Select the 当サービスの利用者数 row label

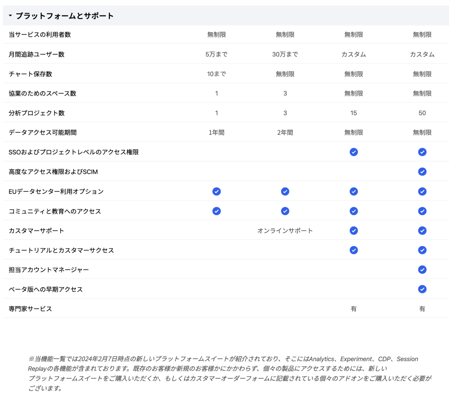[40, 34]
